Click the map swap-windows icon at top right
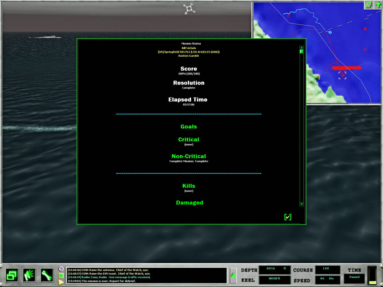 pyautogui.click(x=368, y=5)
